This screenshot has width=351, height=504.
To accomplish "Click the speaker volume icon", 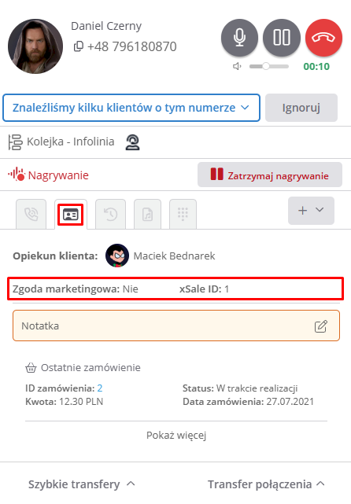I will pyautogui.click(x=237, y=66).
